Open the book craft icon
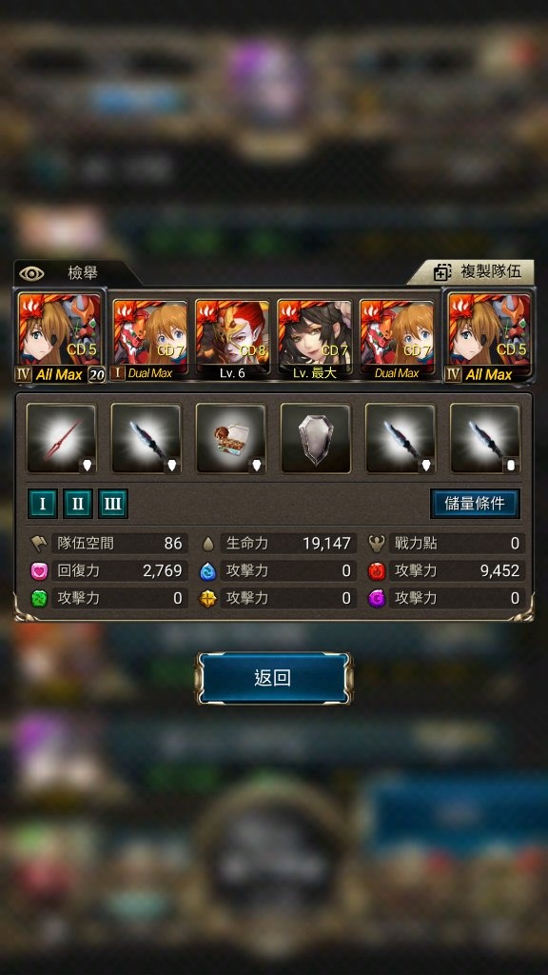 (231, 439)
